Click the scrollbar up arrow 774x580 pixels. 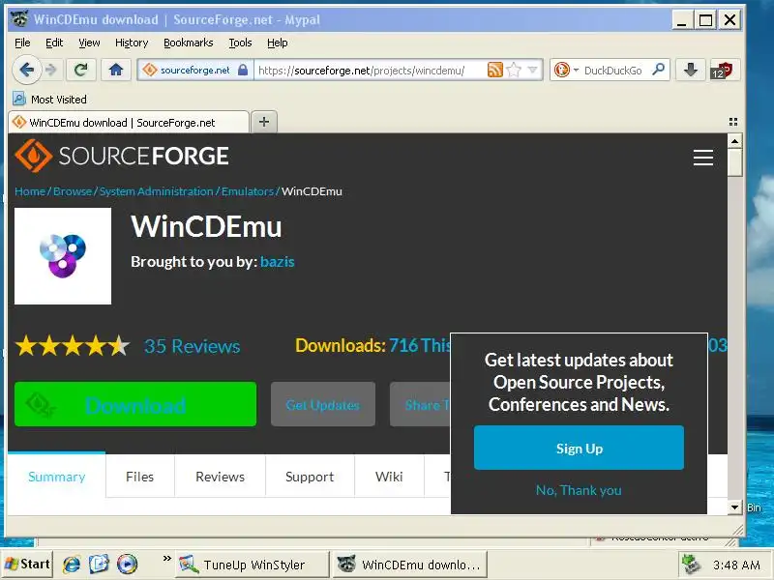[734, 141]
